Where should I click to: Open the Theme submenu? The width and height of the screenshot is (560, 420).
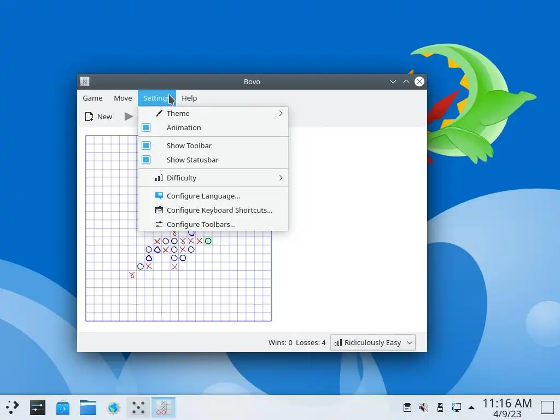(213, 113)
